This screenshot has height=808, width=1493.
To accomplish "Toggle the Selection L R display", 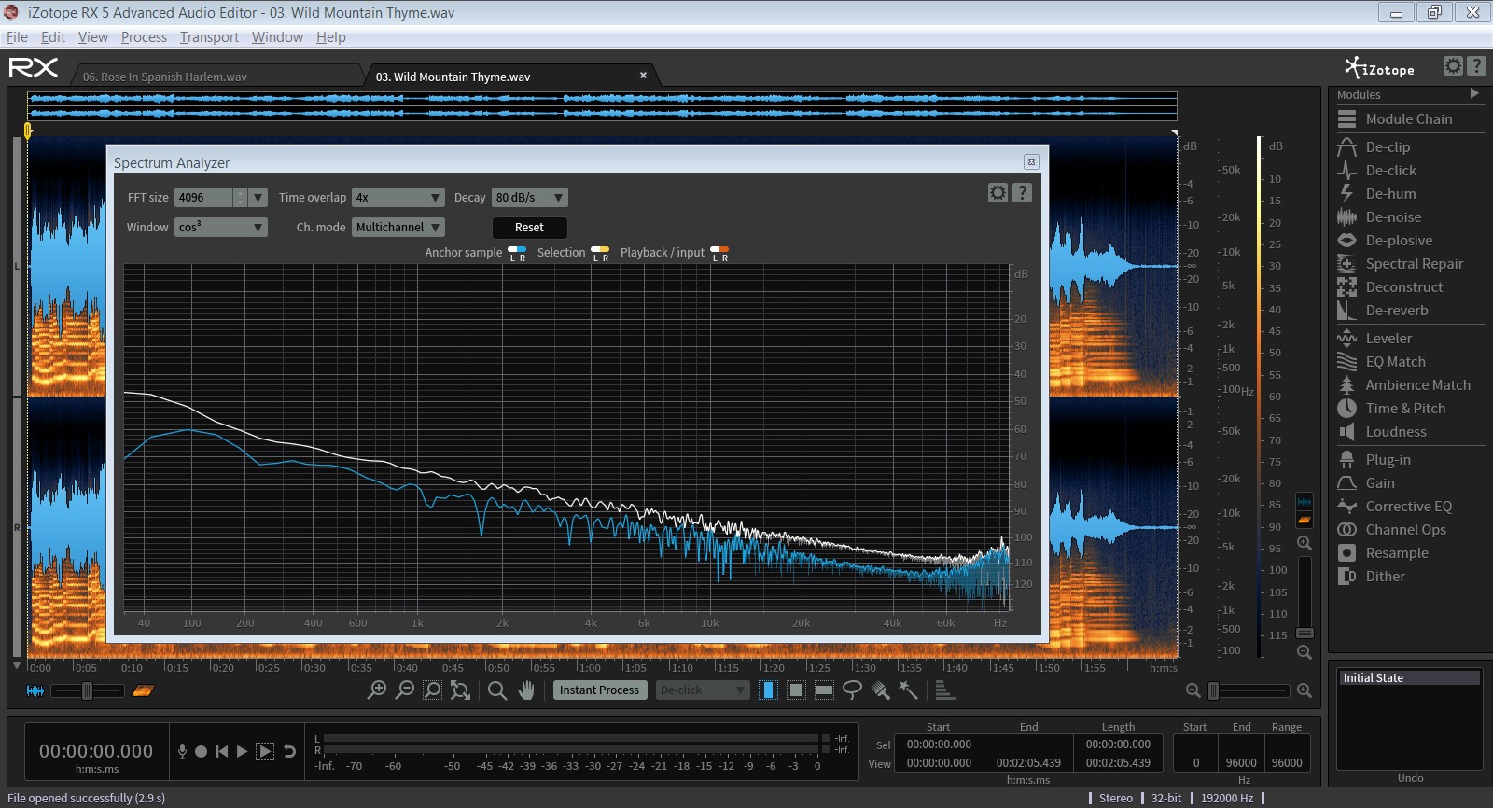I will tap(600, 253).
